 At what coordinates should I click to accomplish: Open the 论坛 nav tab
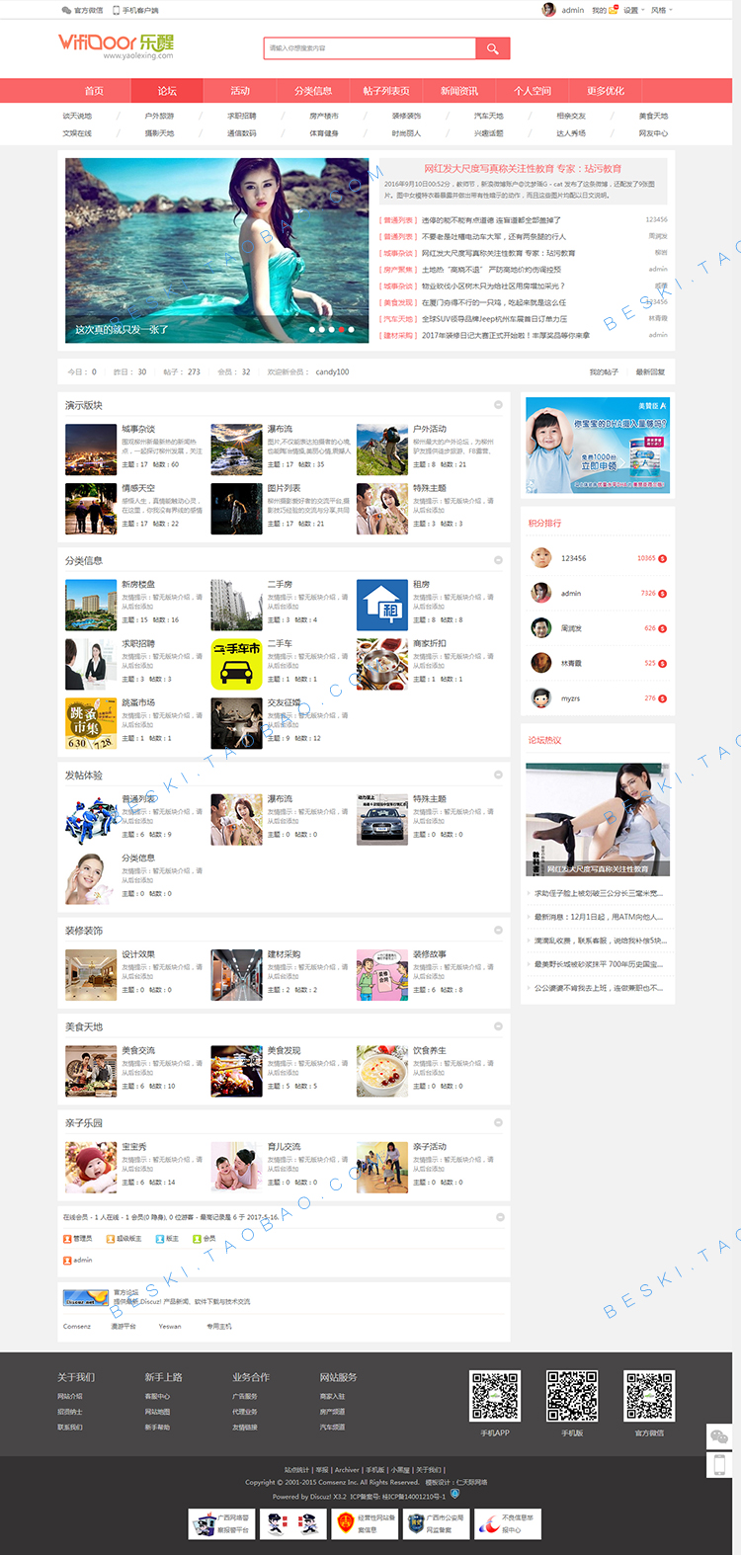click(167, 91)
